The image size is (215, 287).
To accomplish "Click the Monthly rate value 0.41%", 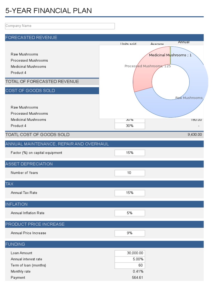I will pyautogui.click(x=138, y=271).
